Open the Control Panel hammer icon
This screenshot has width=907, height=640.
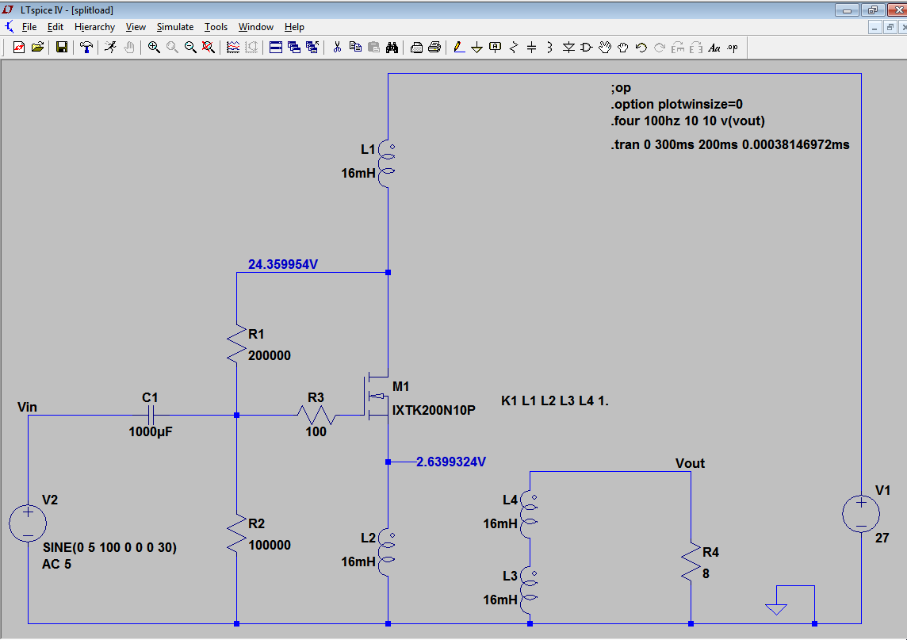click(86, 48)
